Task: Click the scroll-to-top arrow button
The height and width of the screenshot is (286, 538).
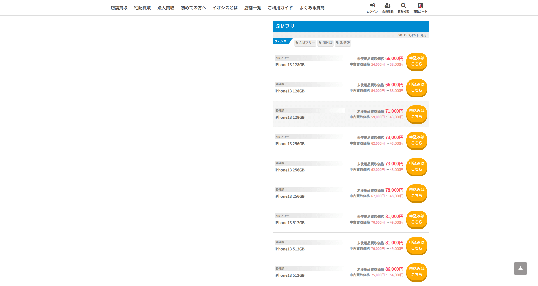Action: [520, 268]
